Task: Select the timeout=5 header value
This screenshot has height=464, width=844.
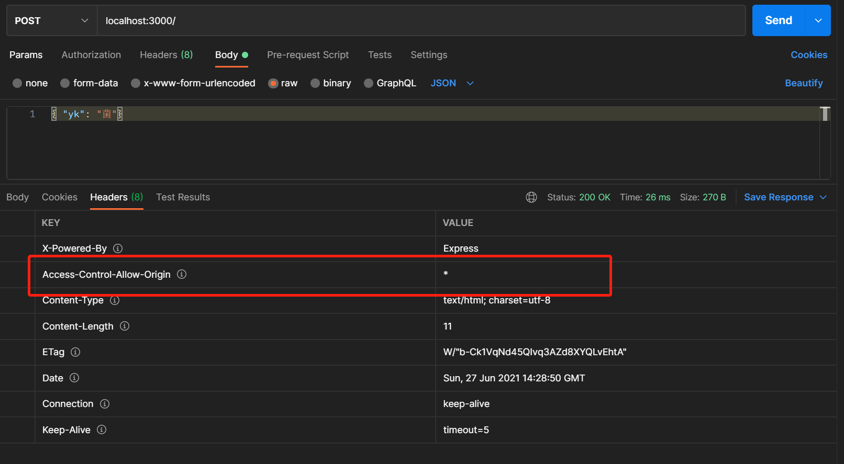Action: tap(466, 429)
